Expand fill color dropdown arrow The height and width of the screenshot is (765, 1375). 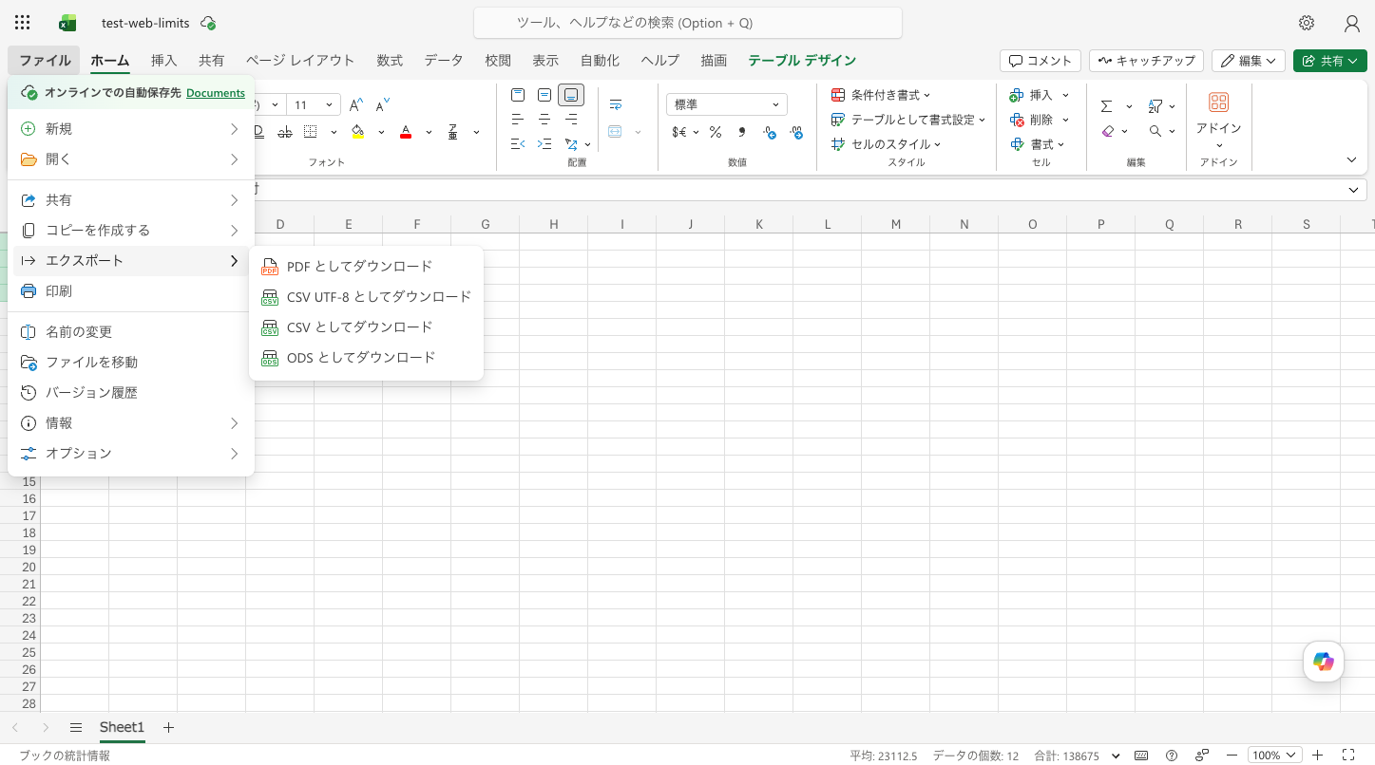[381, 132]
